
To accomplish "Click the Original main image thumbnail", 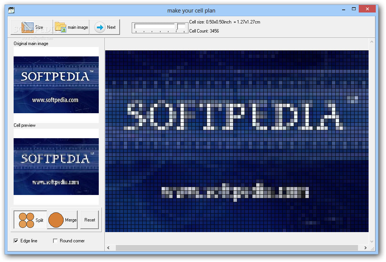I will point(56,85).
